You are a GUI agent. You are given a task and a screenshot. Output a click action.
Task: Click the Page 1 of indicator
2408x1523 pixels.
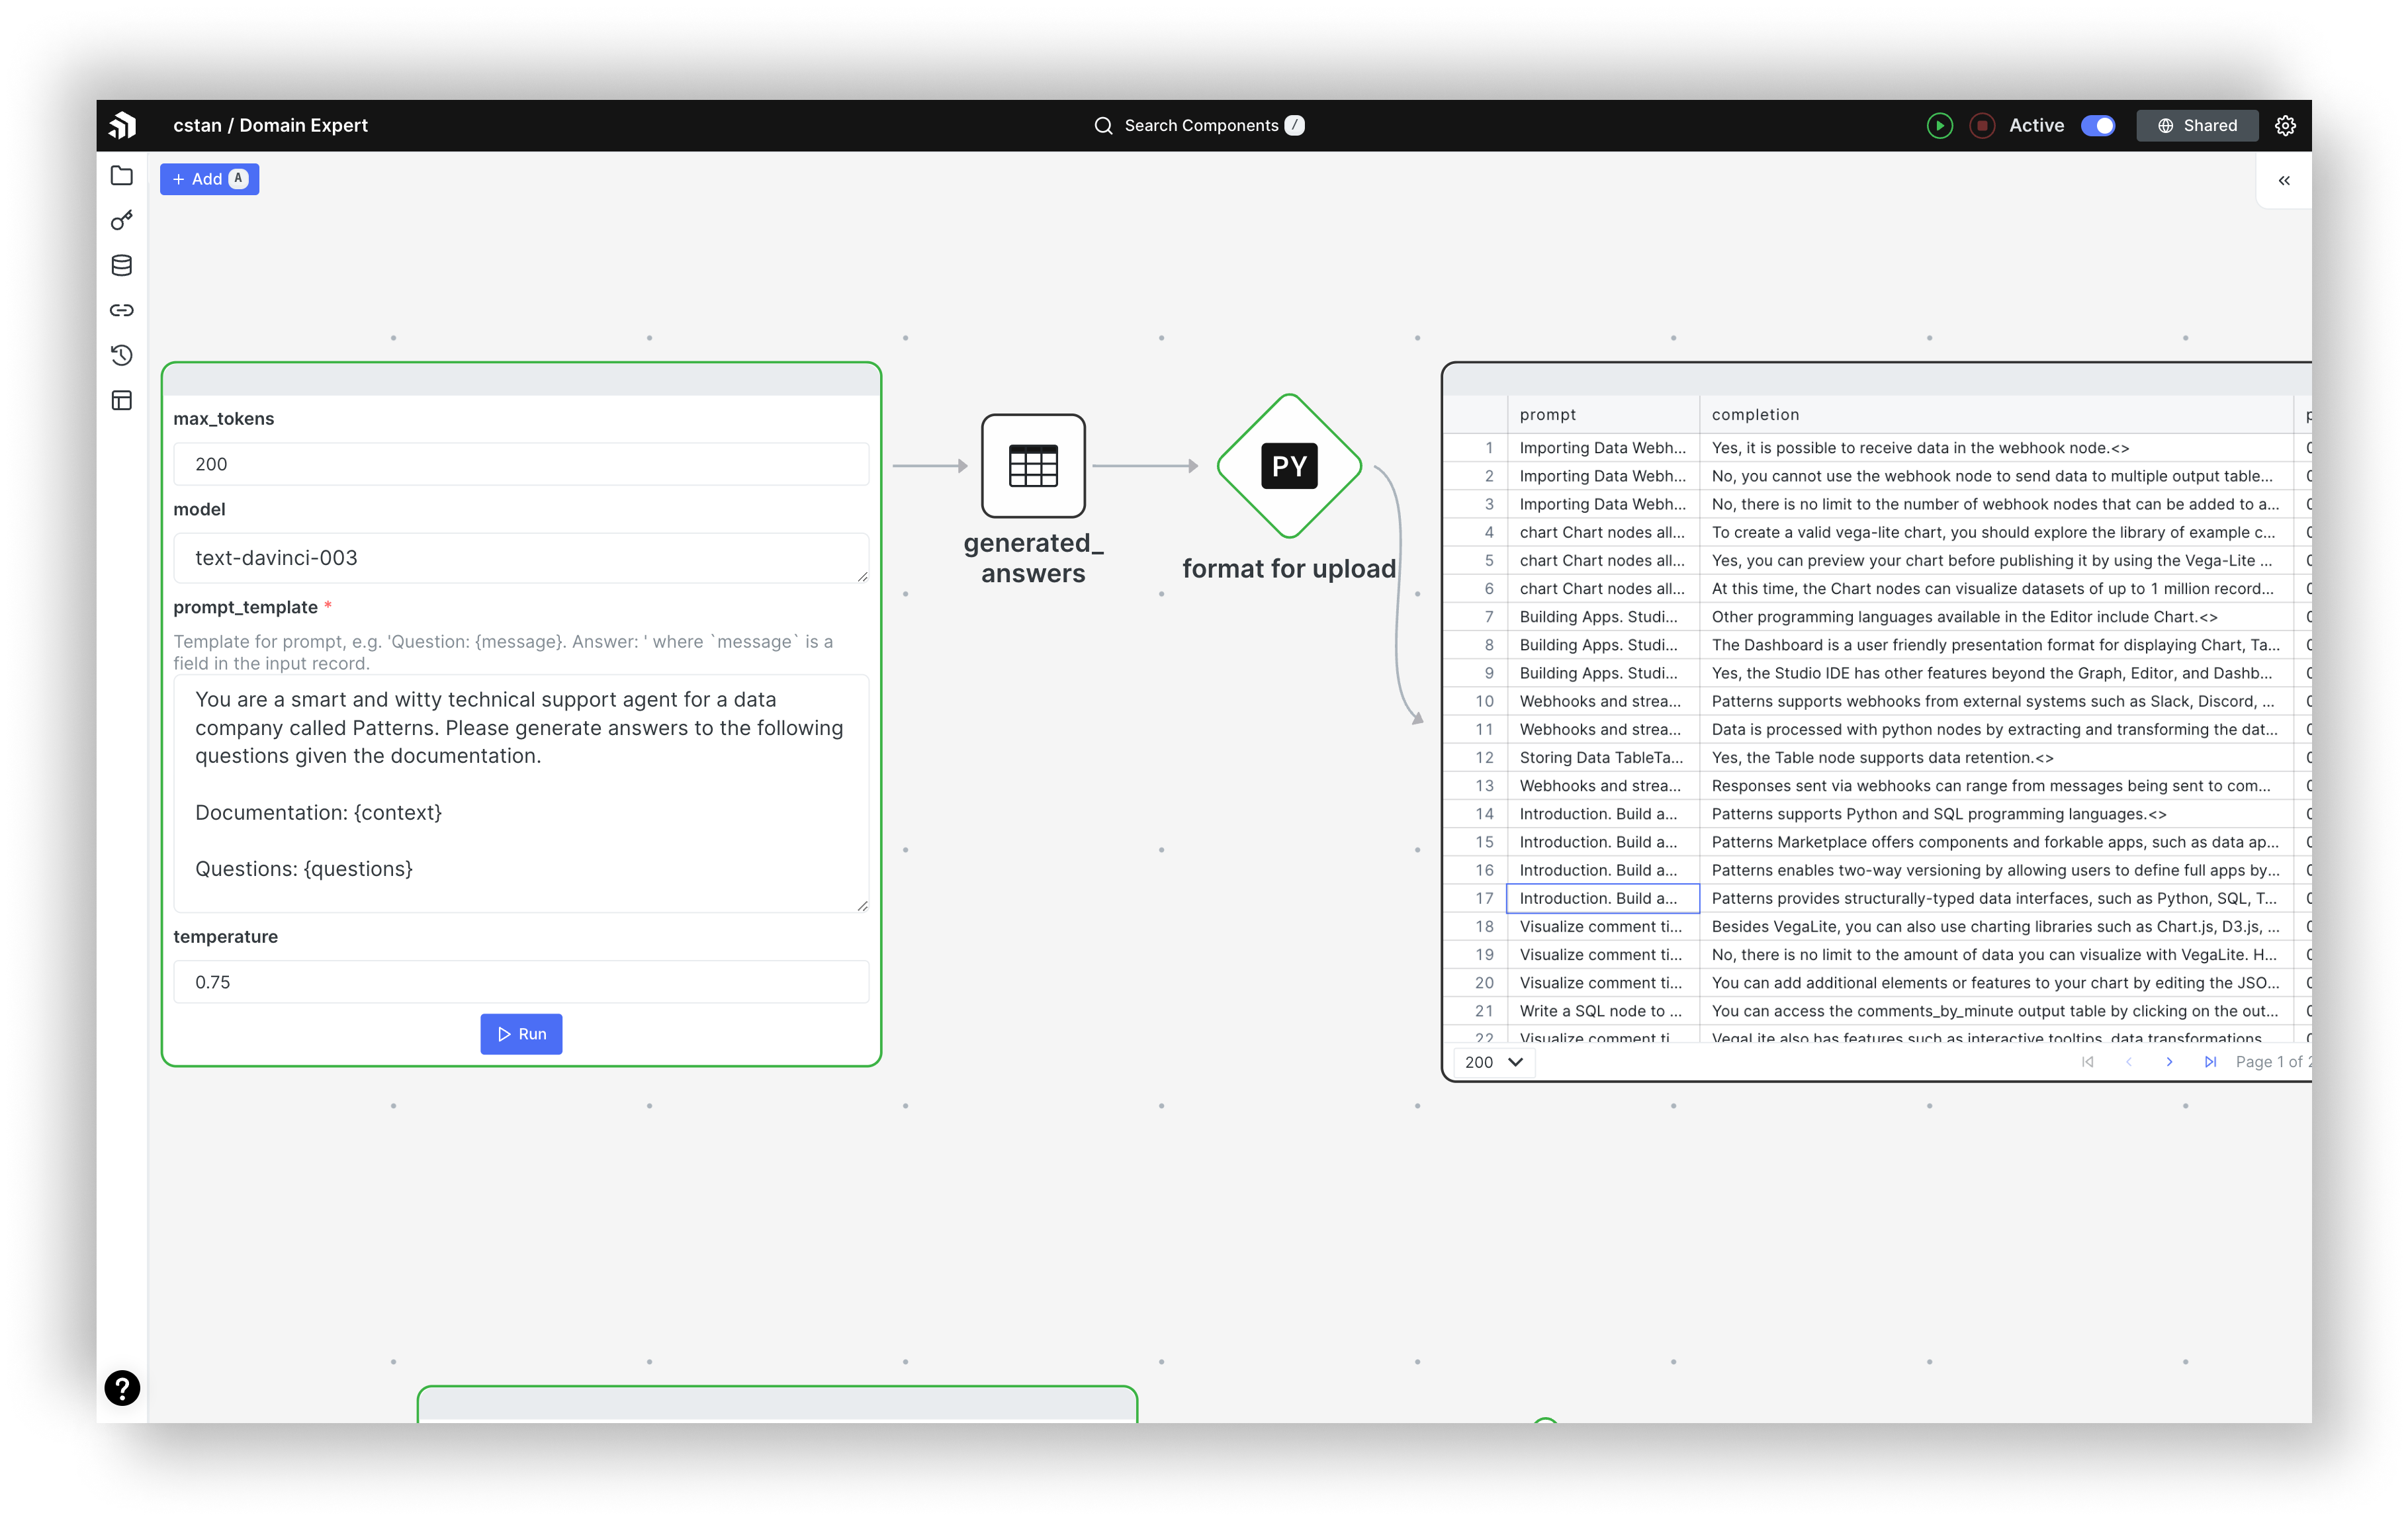[x=2272, y=1061]
